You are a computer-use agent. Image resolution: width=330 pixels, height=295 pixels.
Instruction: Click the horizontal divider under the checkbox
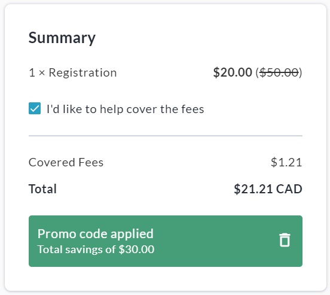pyautogui.click(x=166, y=136)
